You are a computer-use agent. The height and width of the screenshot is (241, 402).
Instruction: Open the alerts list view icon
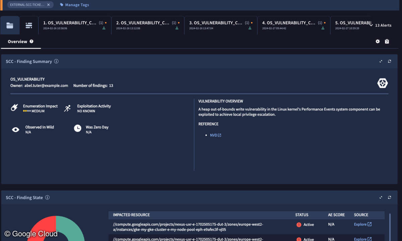tap(29, 25)
